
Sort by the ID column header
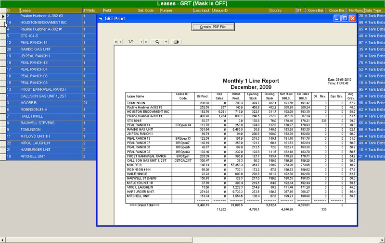pyautogui.click(x=13, y=10)
